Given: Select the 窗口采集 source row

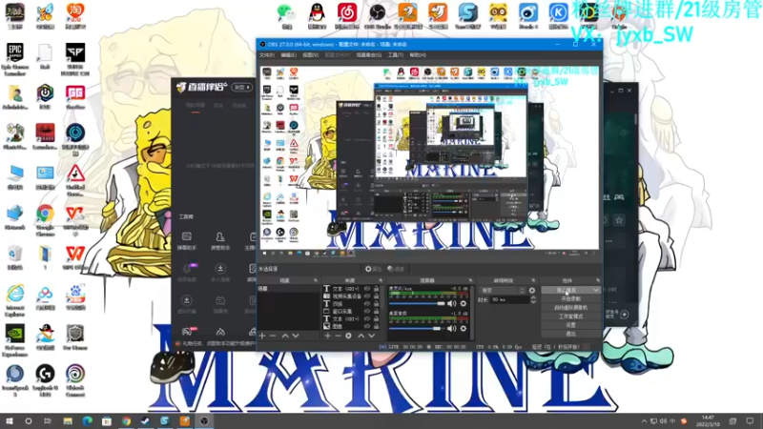Looking at the screenshot, I should click(x=350, y=312).
